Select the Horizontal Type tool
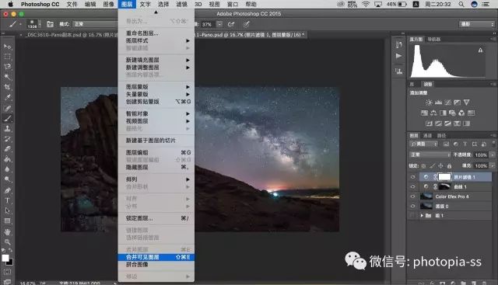 [x=7, y=200]
